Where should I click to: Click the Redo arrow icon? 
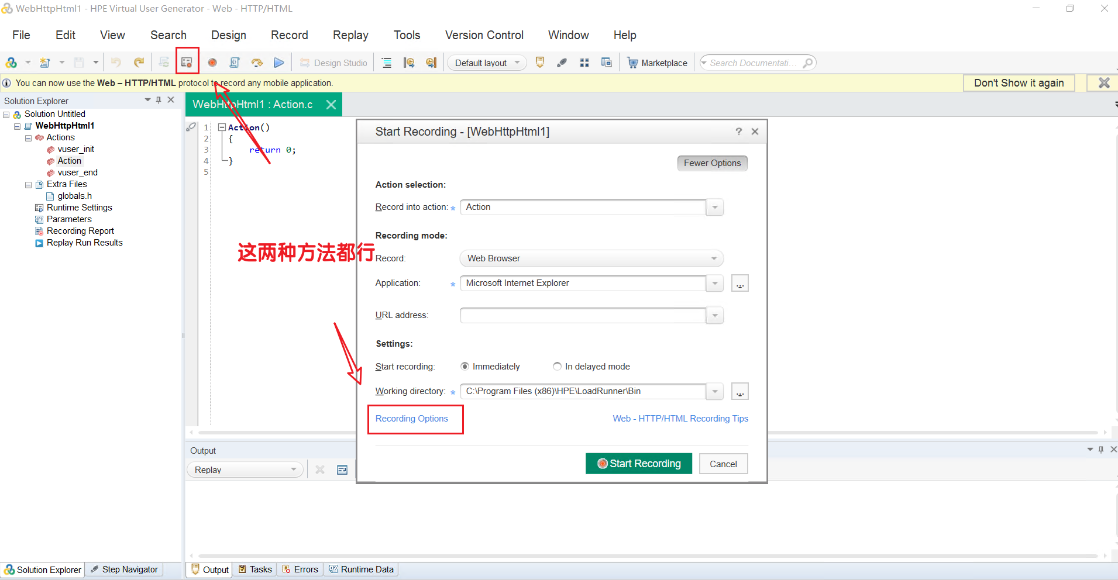point(139,63)
